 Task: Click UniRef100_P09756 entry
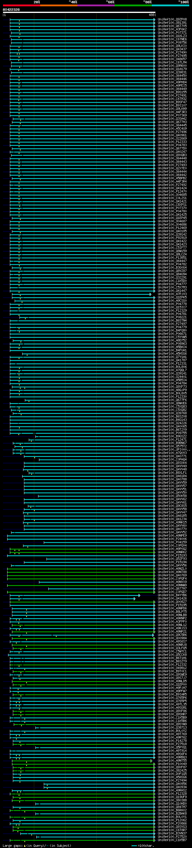pos(172,42)
